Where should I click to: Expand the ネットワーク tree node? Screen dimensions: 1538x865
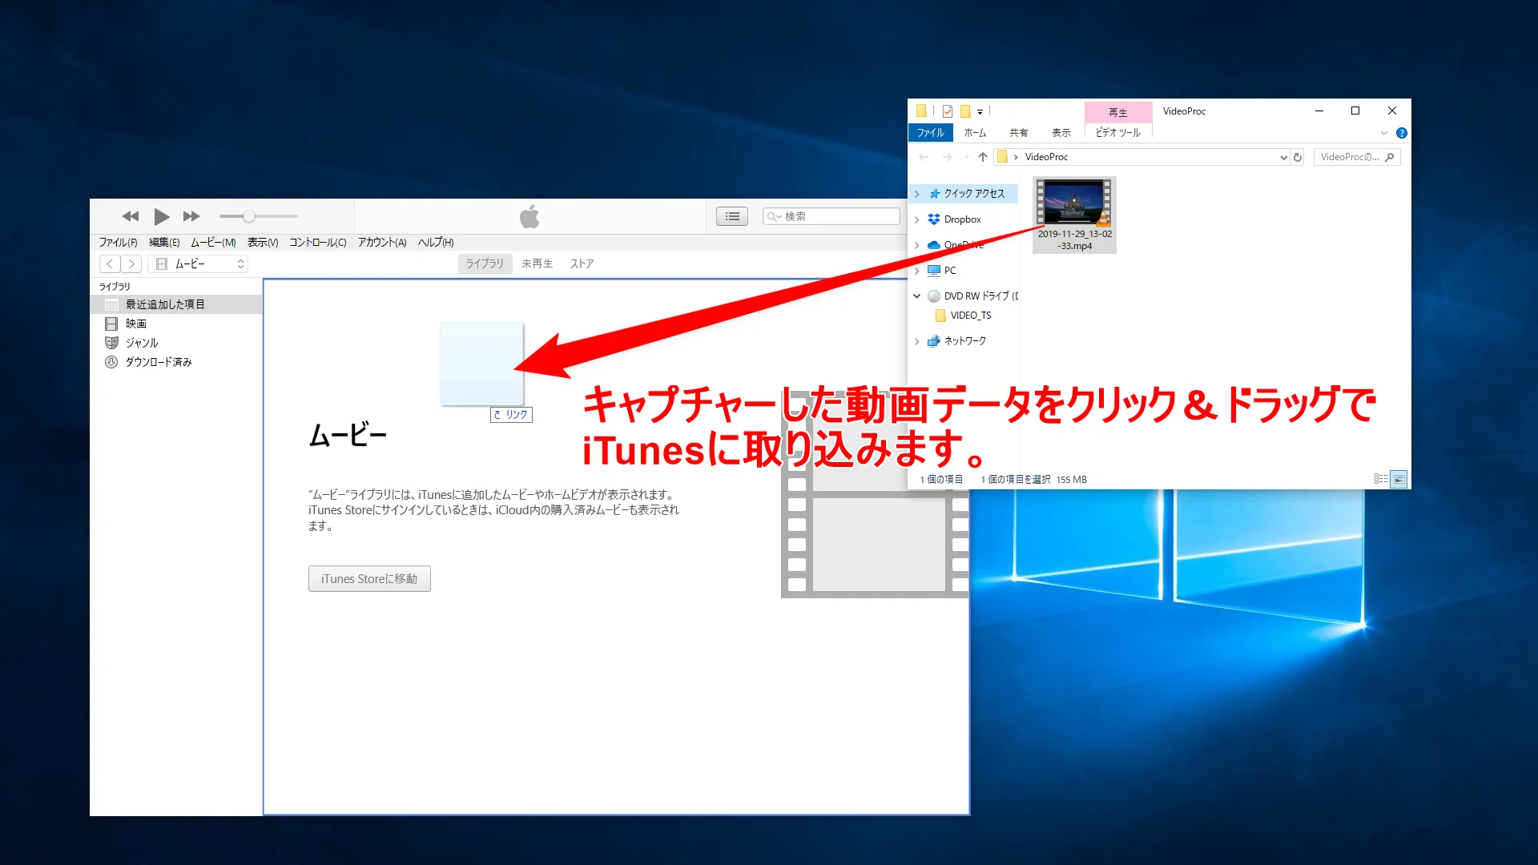coord(917,341)
